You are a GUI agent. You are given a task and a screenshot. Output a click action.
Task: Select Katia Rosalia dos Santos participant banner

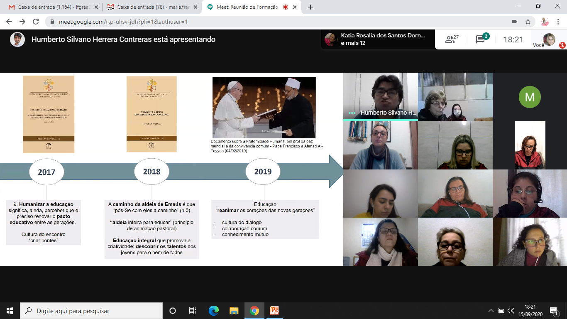[378, 39]
